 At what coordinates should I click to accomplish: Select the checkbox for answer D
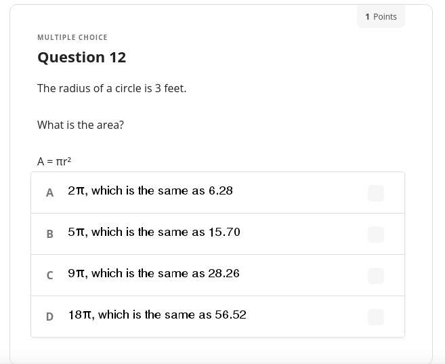(x=375, y=317)
